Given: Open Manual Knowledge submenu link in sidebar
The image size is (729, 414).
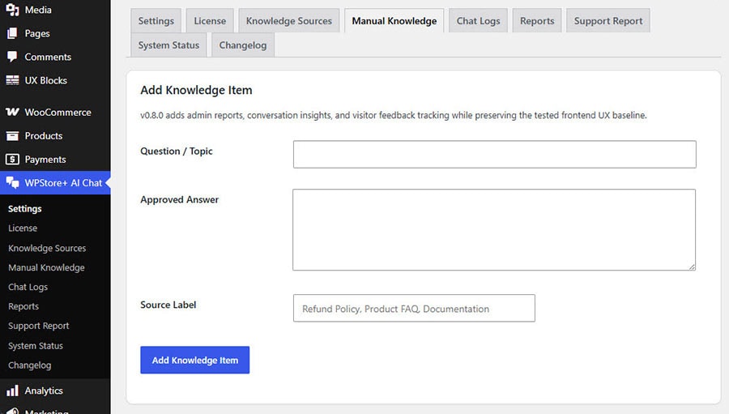Looking at the screenshot, I should (46, 268).
